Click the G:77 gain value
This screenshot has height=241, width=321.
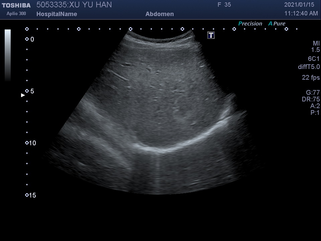coord(313,93)
